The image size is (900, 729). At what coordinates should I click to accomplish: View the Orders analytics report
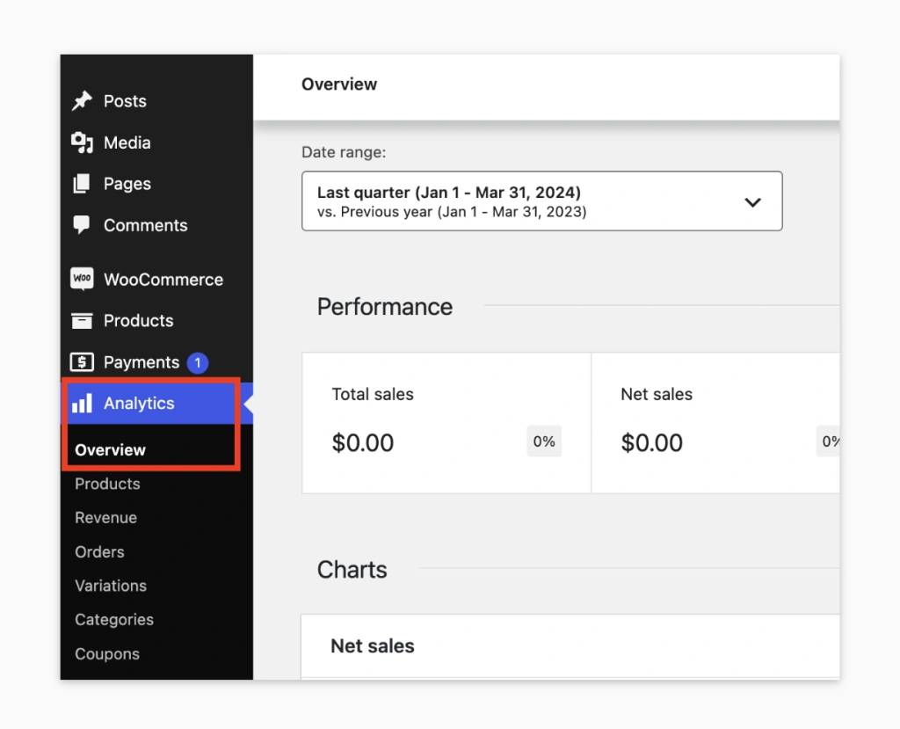coord(99,552)
